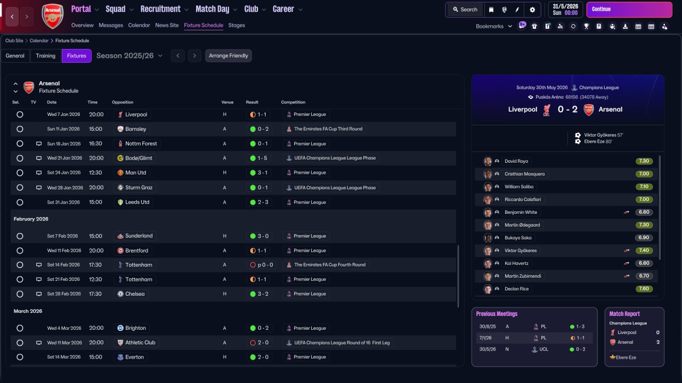
Task: Open the 30/8/25 previous meeting row
Action: [534, 327]
